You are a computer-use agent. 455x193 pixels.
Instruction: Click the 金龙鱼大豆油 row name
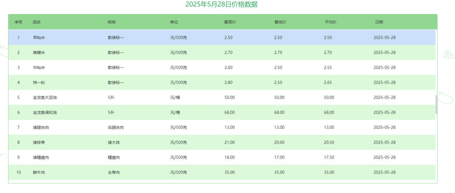[x=45, y=97]
